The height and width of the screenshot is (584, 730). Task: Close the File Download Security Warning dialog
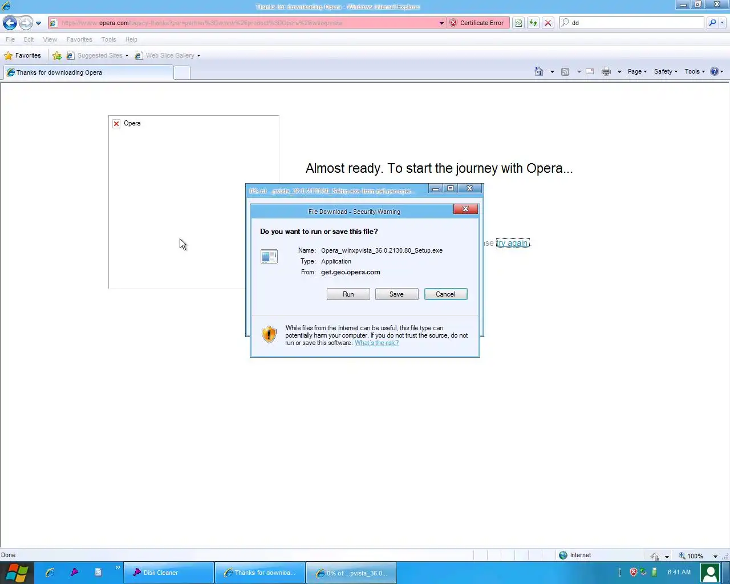coord(465,209)
